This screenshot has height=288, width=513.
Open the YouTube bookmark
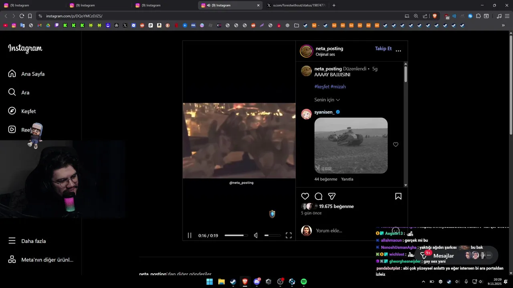pos(5,25)
